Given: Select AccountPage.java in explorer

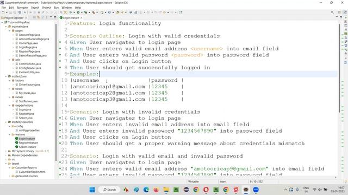Looking at the screenshot, I should (x=29, y=35).
